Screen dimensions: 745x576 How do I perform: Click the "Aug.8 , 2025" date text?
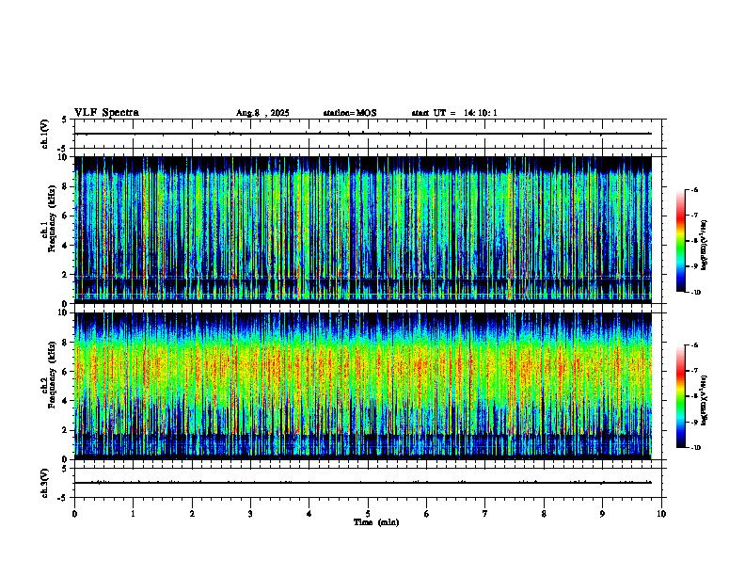(262, 113)
